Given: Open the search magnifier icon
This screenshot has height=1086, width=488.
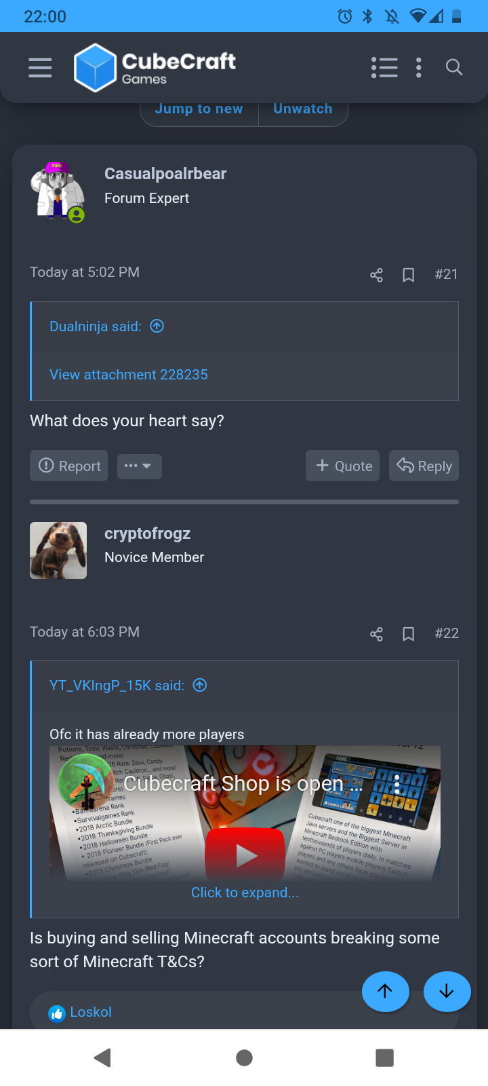Looking at the screenshot, I should click(x=454, y=67).
